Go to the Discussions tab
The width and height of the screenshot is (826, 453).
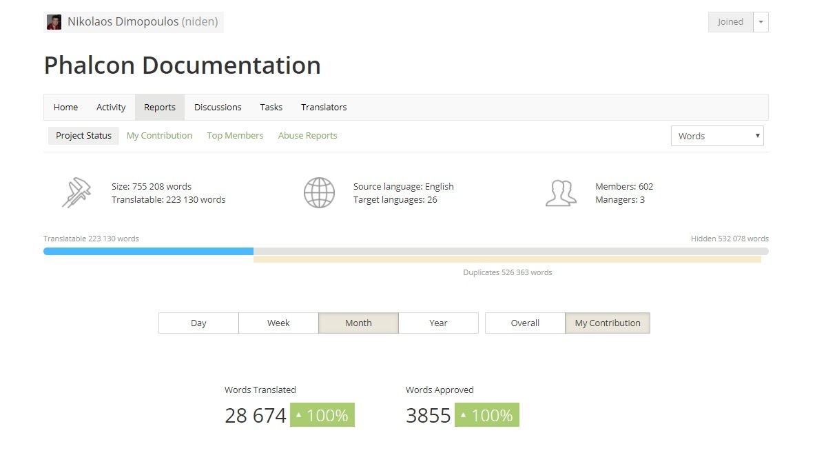(218, 107)
